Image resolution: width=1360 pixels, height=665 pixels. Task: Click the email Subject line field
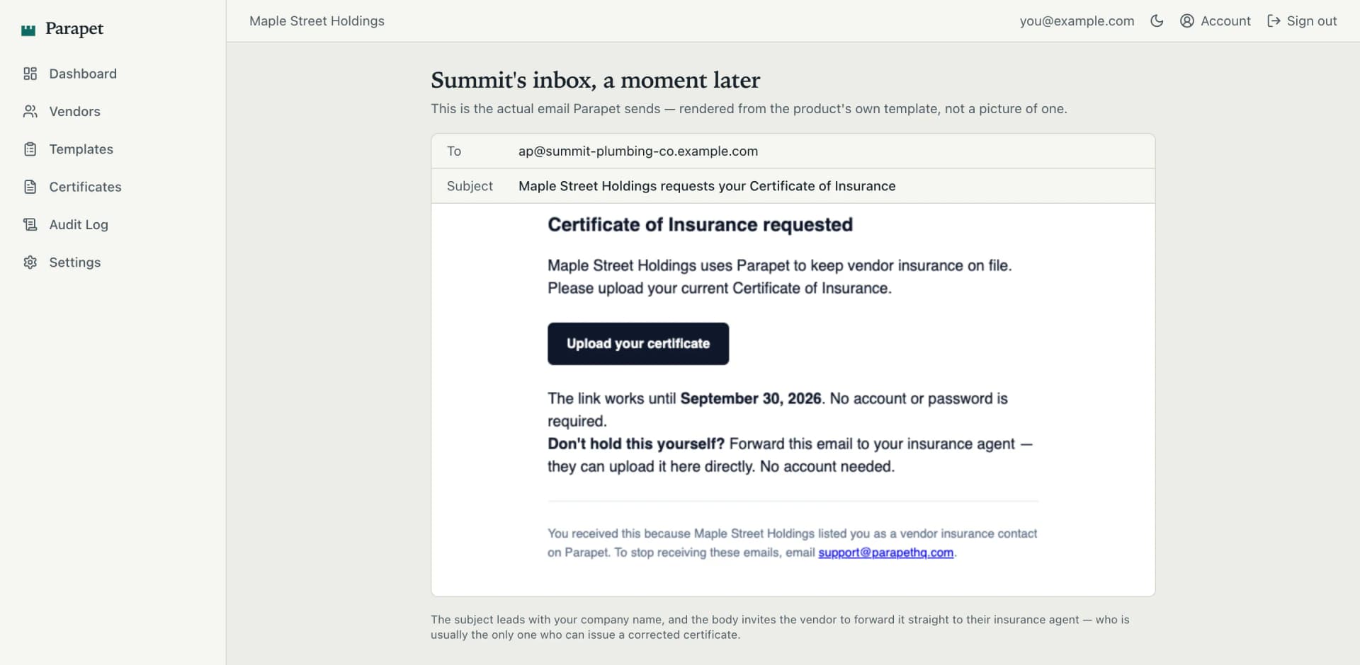[x=793, y=186]
